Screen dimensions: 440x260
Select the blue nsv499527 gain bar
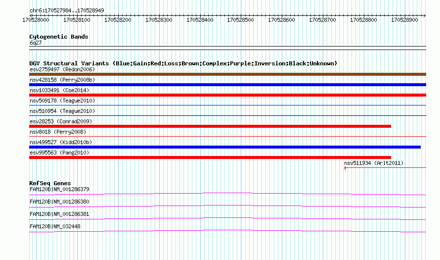225,147
